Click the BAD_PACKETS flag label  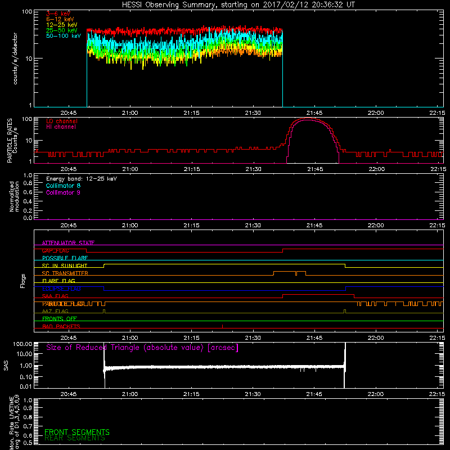pyautogui.click(x=61, y=326)
